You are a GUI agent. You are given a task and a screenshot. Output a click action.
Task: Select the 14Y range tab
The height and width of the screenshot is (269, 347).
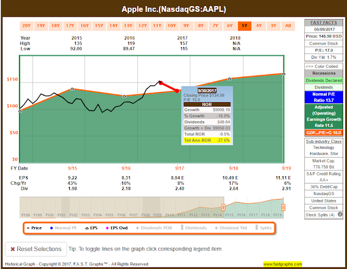pyautogui.click(x=113, y=26)
